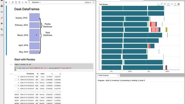Click the Ingrid cell in row 86396
Image resolution: width=185 pixels, height=104 pixels.
pyautogui.click(x=42, y=98)
